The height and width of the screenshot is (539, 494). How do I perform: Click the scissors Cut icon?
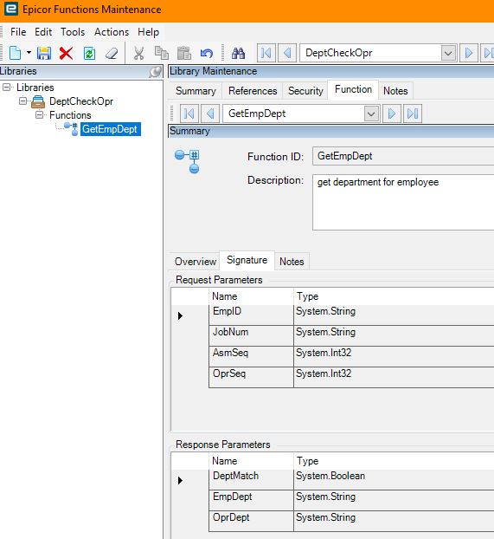[138, 53]
